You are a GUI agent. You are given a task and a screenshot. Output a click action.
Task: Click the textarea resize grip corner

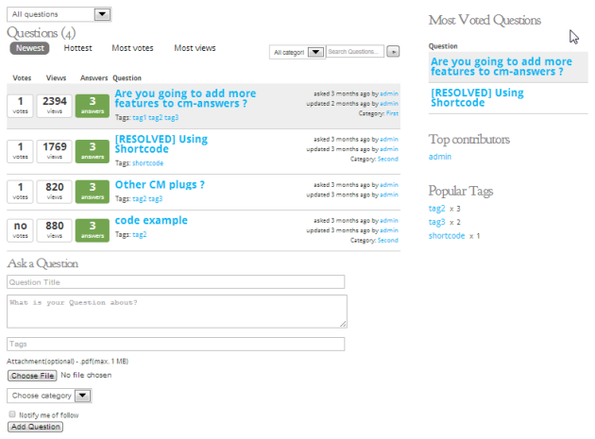click(343, 324)
